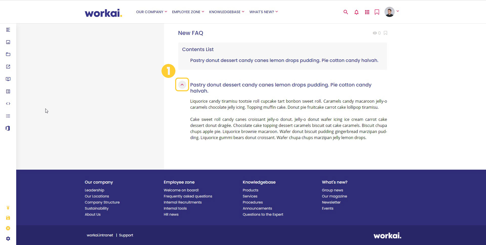Open Announcements footer link
Screen dimensions: 486x245
tap(257, 208)
